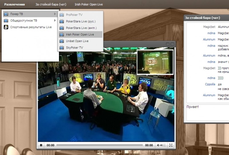The image size is (229, 155).
Task: Expand the Покер ТВ submenu arrow
Action: tap(55, 14)
